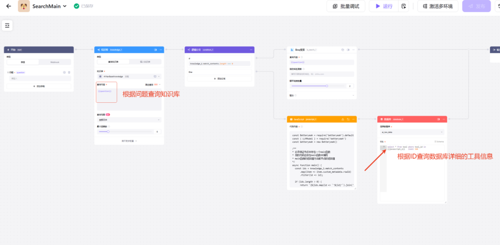
Task: Click the Bing results value box showing 2
Action: pos(350,86)
